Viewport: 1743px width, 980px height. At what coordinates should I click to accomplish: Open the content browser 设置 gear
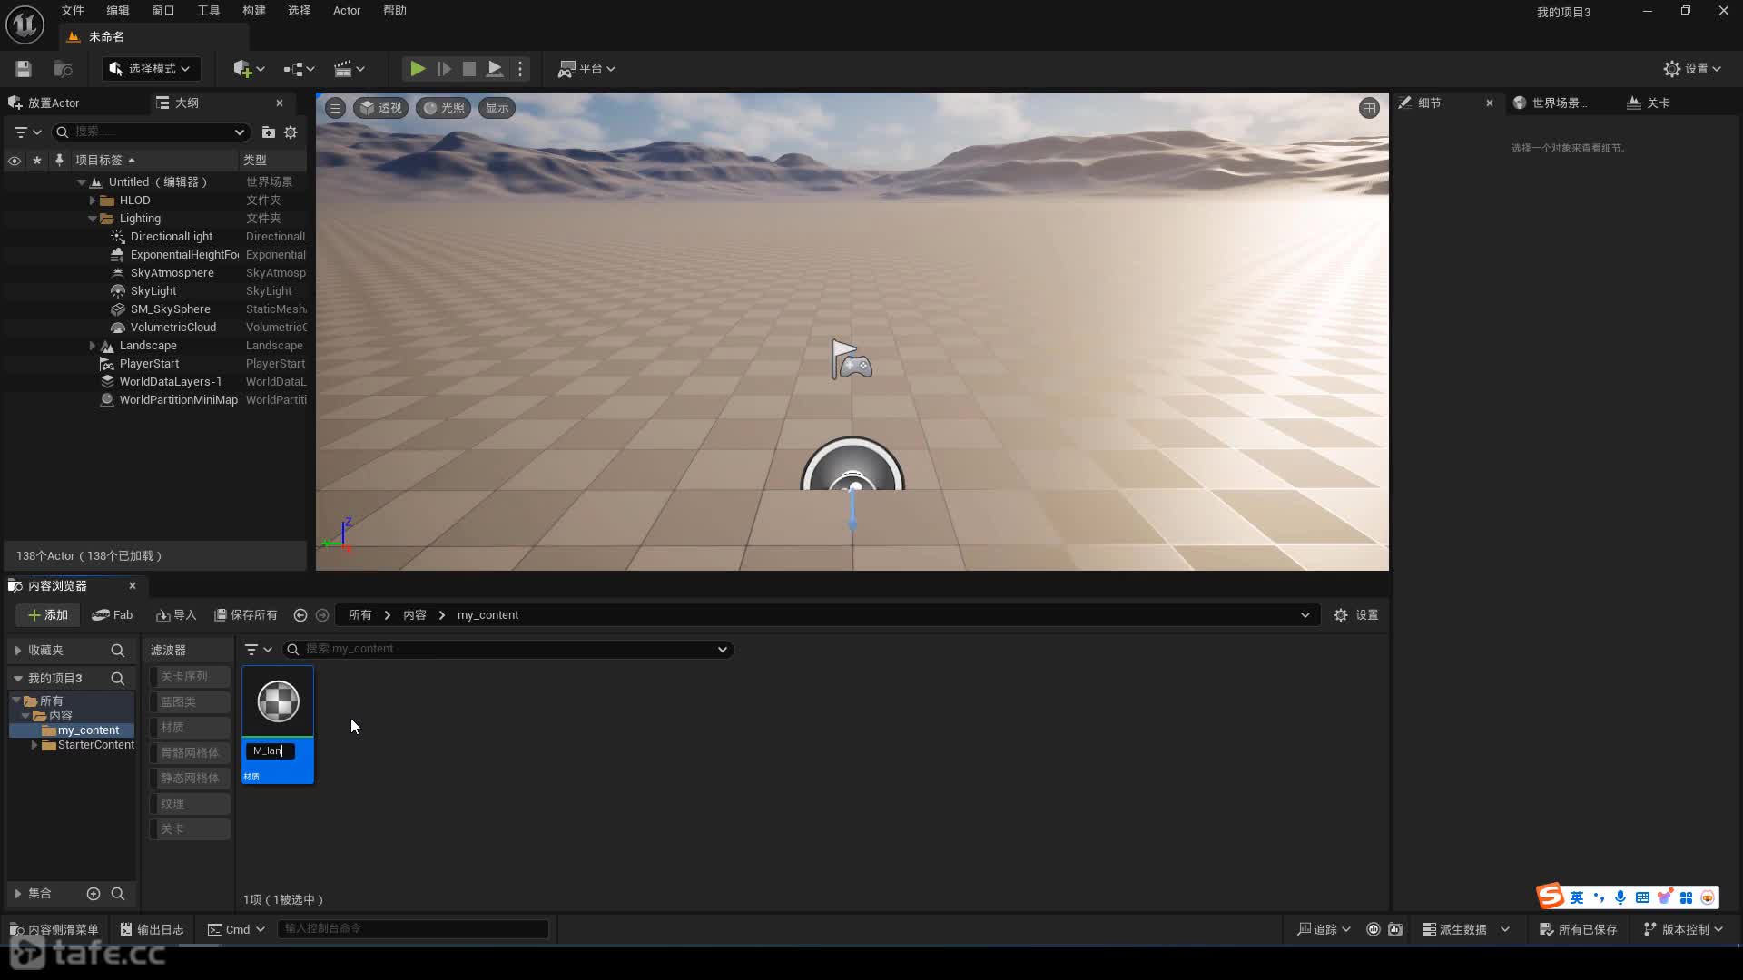1355,615
